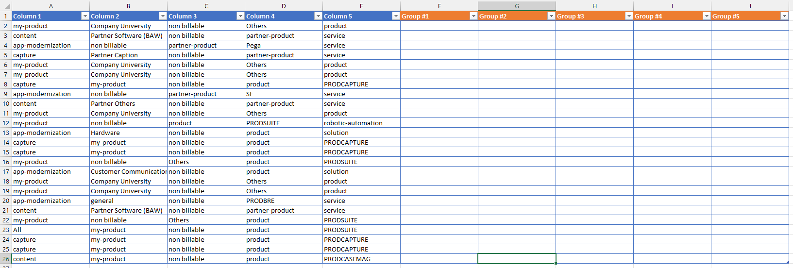Click cell 'Partner Others' in row 10
The image size is (793, 268).
tap(129, 103)
